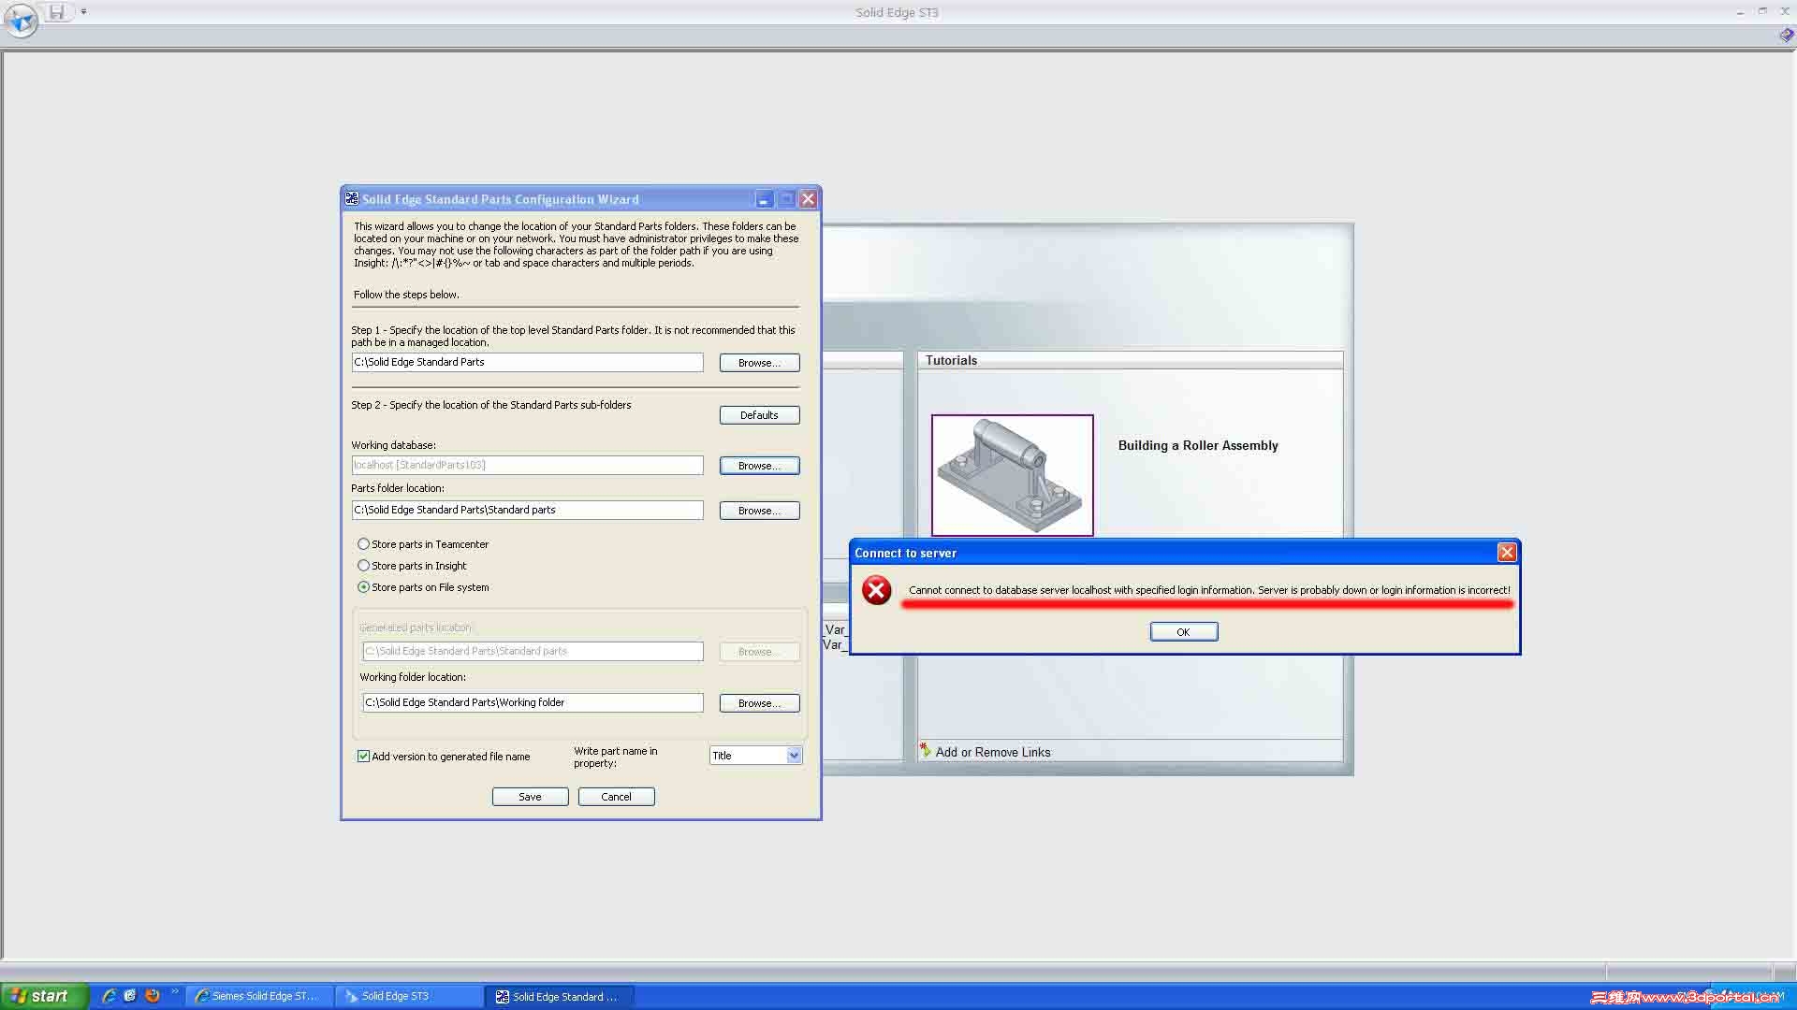Launch Firefox from quick launch

click(x=153, y=996)
